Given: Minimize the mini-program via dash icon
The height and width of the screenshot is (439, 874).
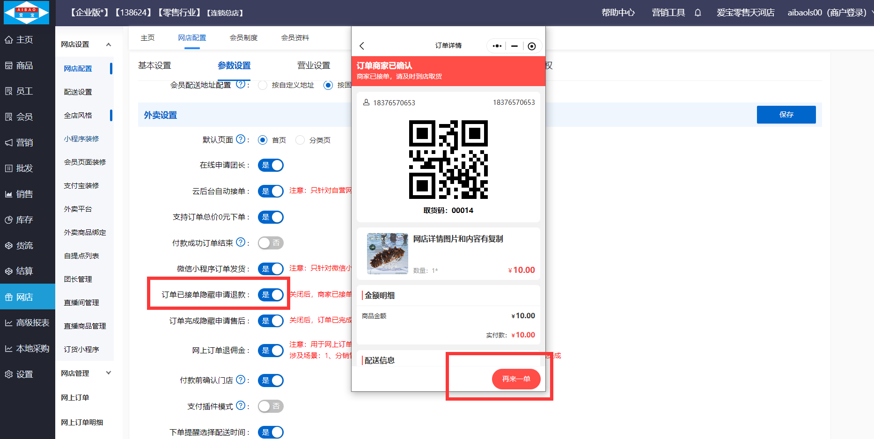Looking at the screenshot, I should point(514,46).
